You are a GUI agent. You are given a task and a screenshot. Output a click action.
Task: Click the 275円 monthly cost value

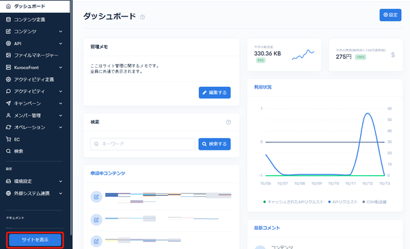coord(344,57)
